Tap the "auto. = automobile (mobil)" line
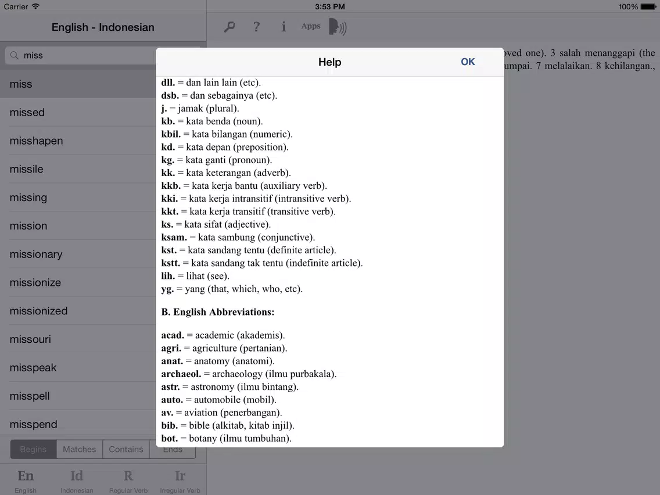This screenshot has height=495, width=660. click(x=219, y=400)
